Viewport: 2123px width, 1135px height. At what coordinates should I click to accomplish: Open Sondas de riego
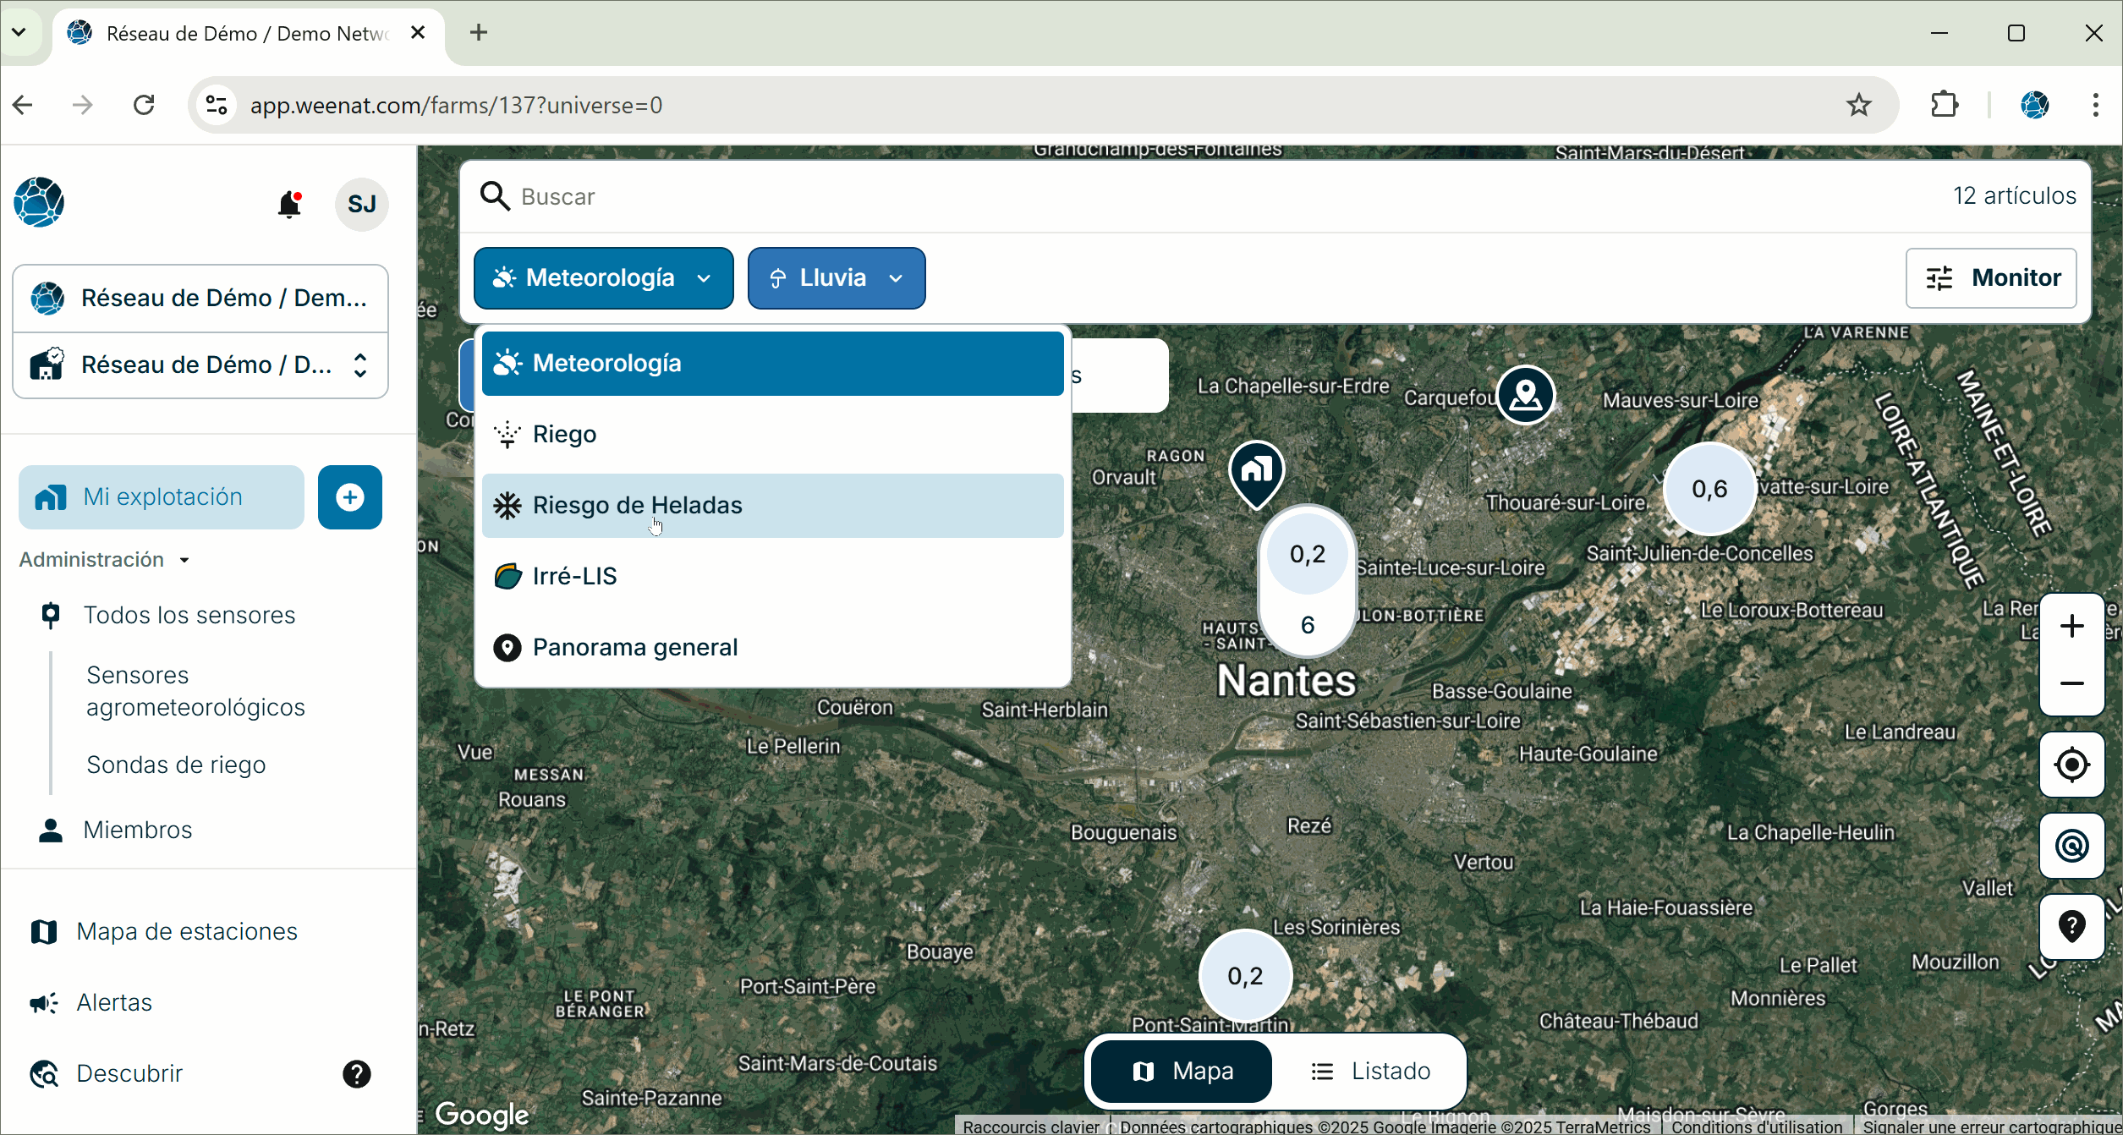pyautogui.click(x=176, y=765)
